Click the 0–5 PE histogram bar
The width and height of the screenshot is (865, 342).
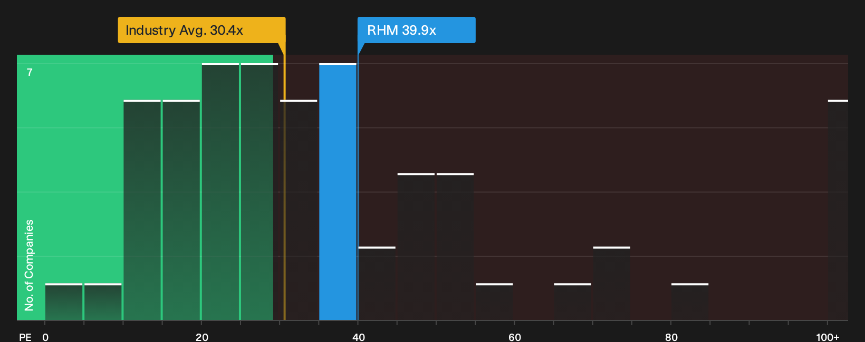pos(64,301)
